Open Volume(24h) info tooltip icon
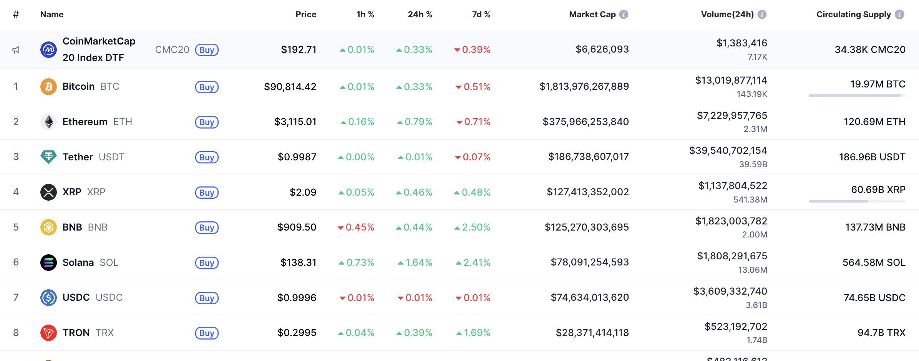This screenshot has width=919, height=361. point(762,15)
